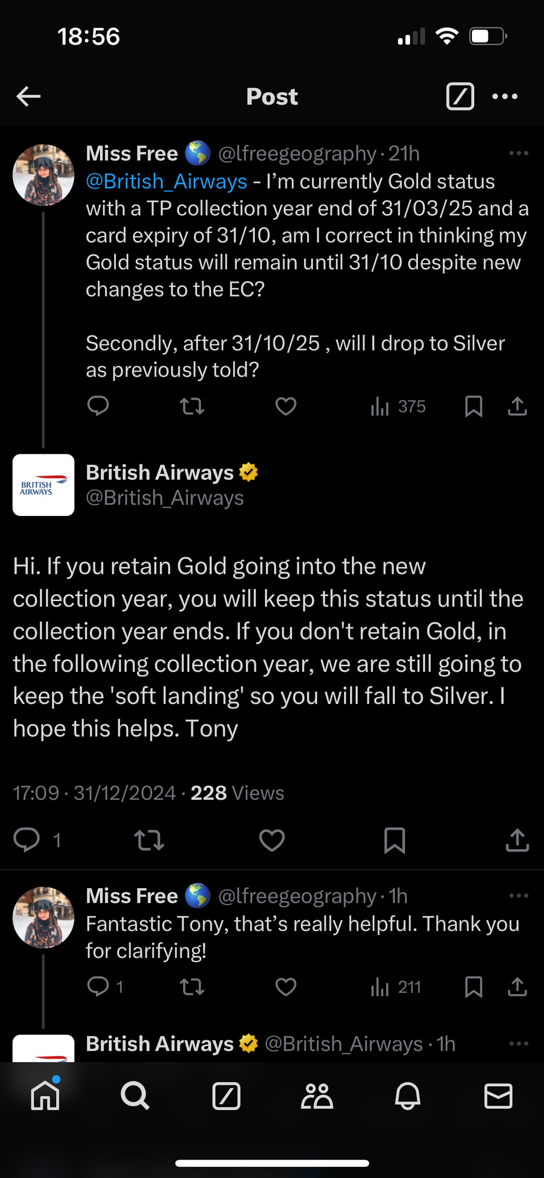Reply to Miss Free's original Gold status post

(x=98, y=406)
